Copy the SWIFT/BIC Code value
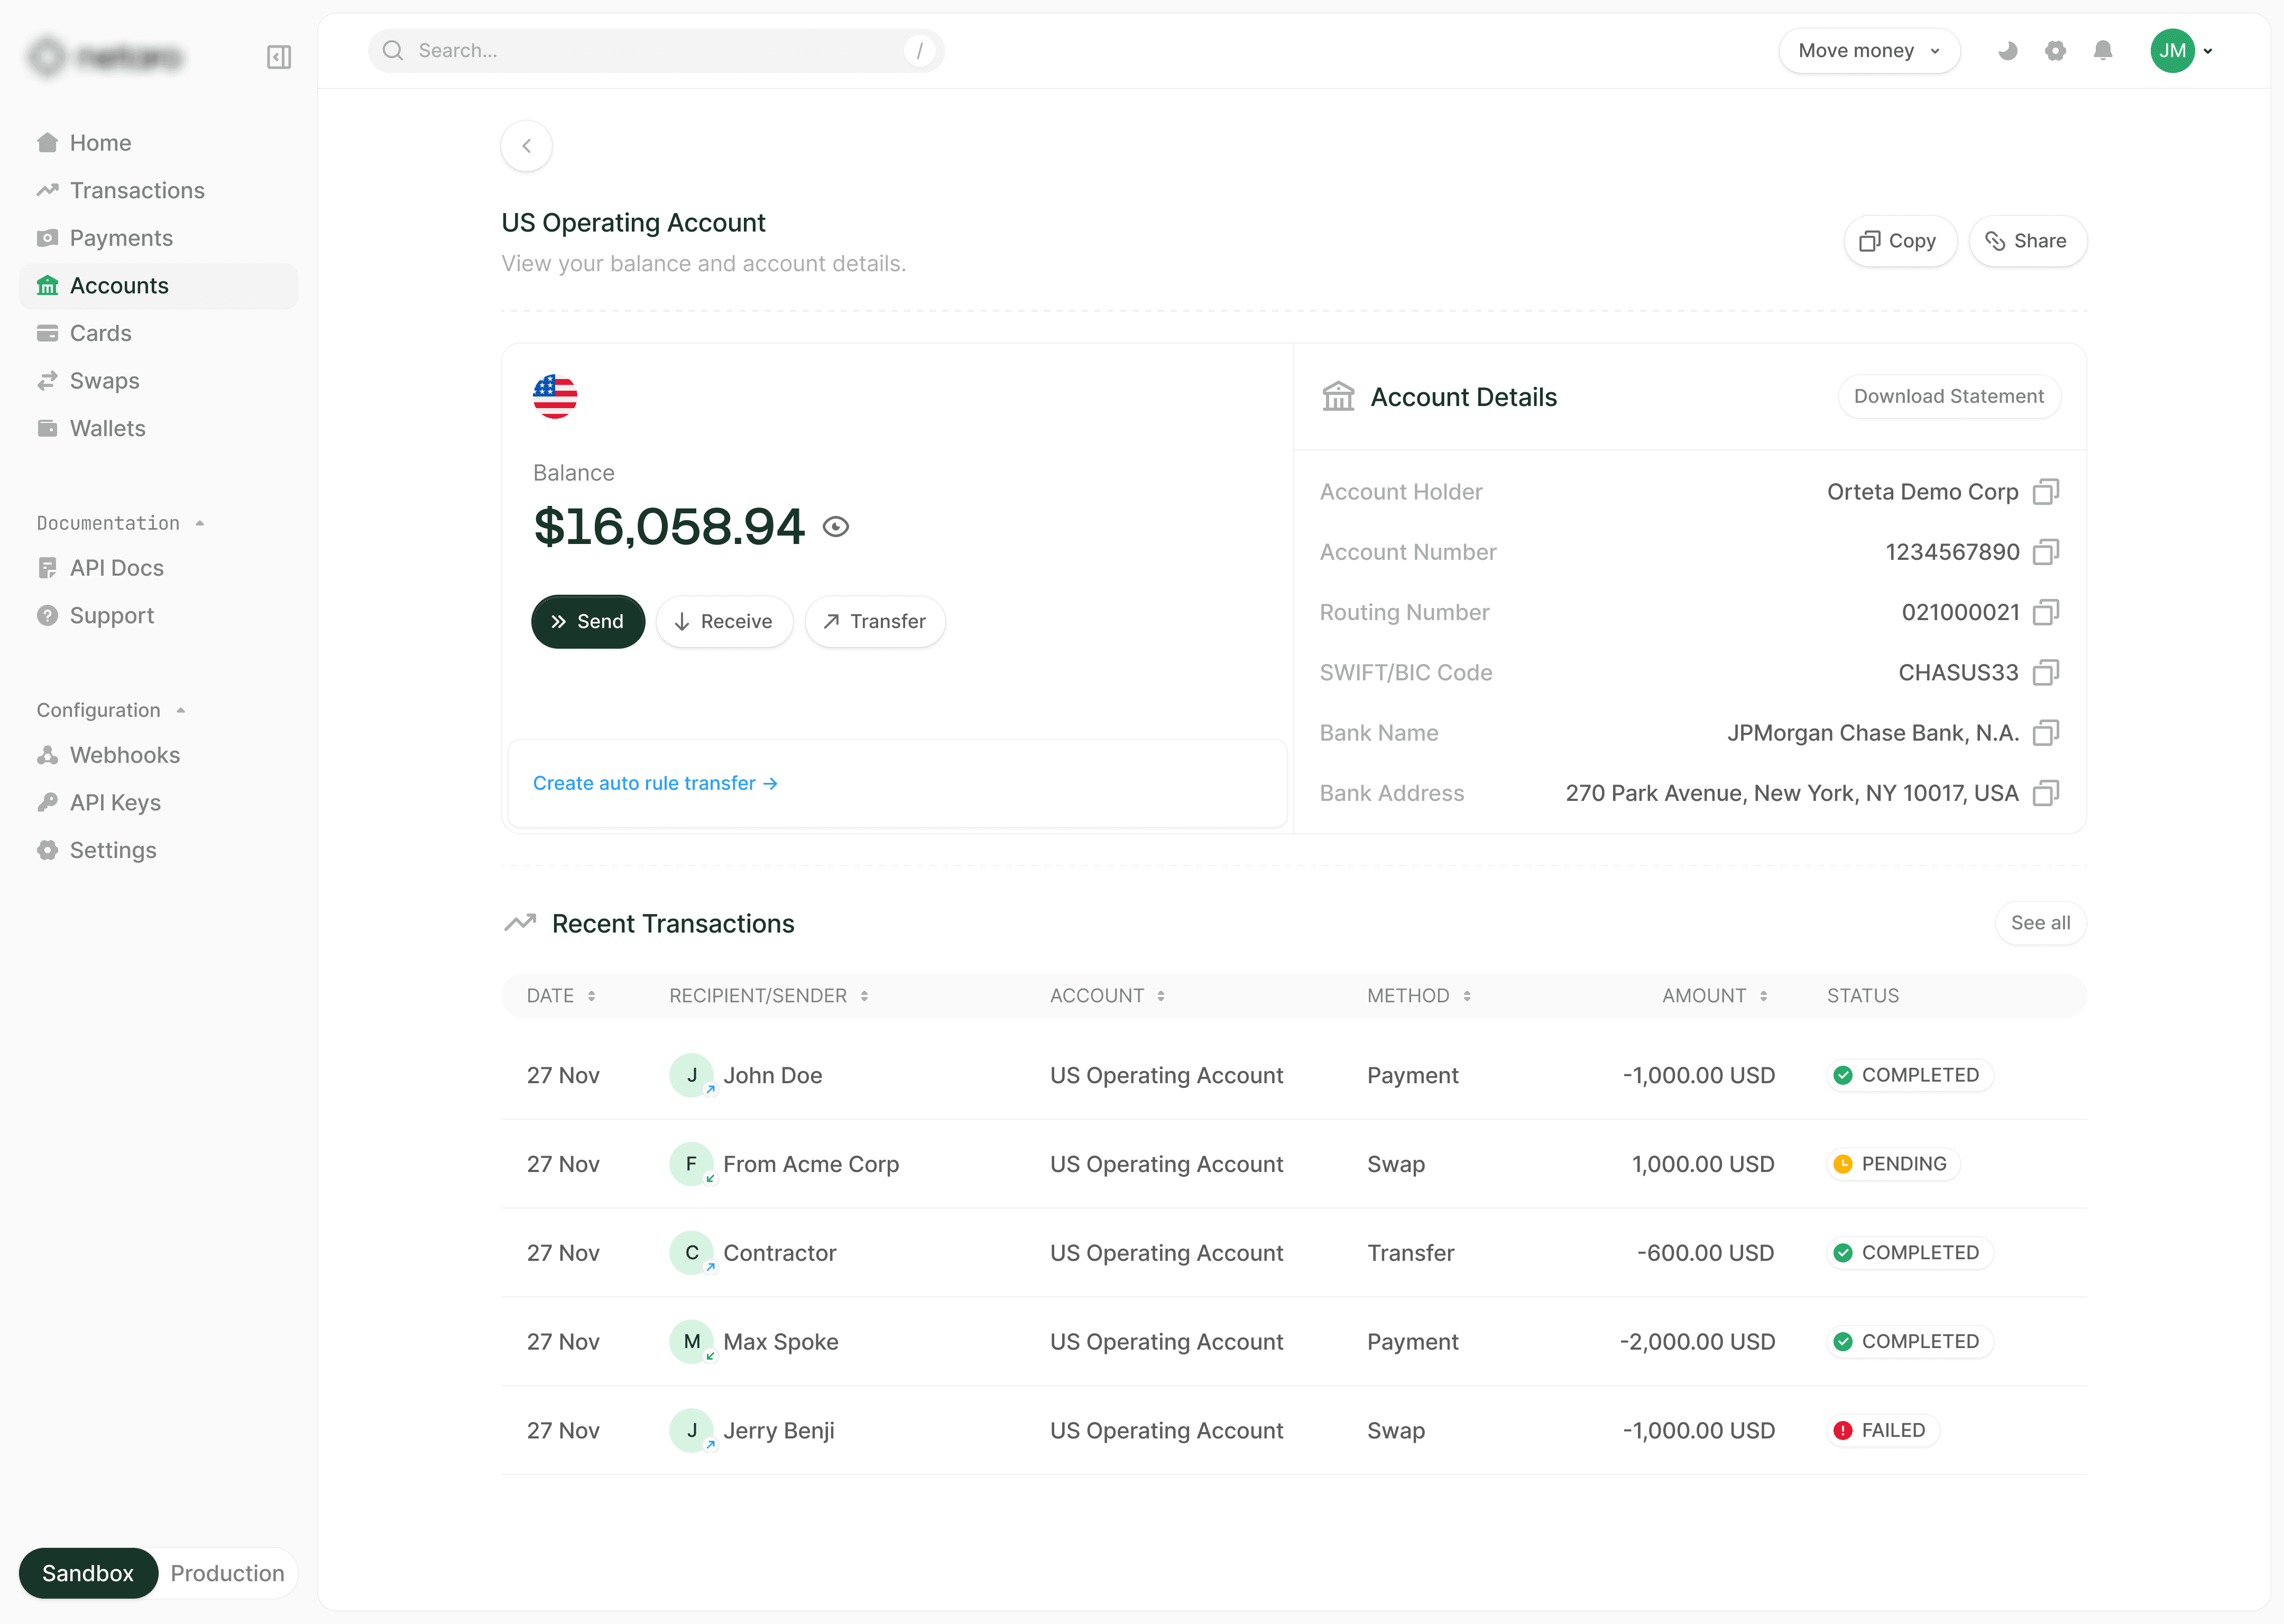This screenshot has height=1624, width=2284. click(x=2046, y=672)
